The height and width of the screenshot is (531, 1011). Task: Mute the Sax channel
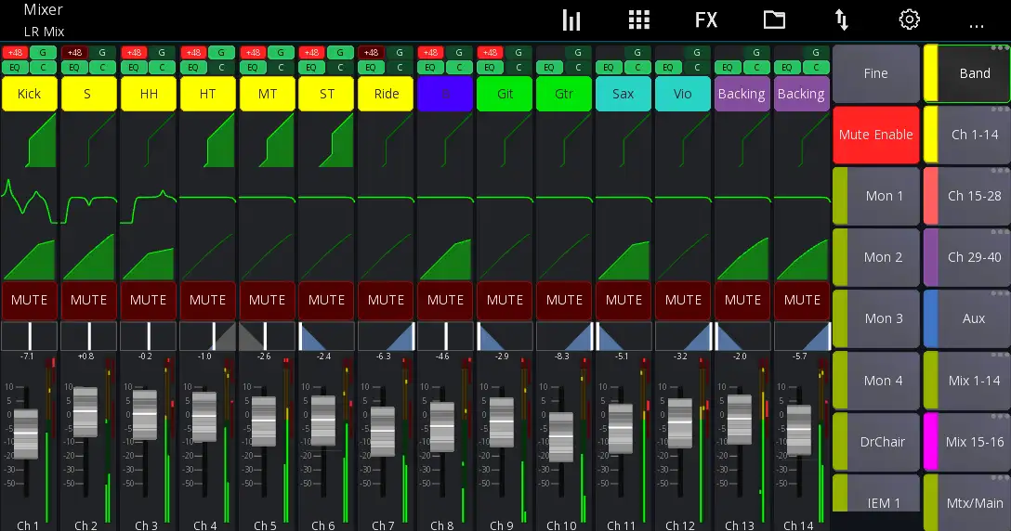624,300
